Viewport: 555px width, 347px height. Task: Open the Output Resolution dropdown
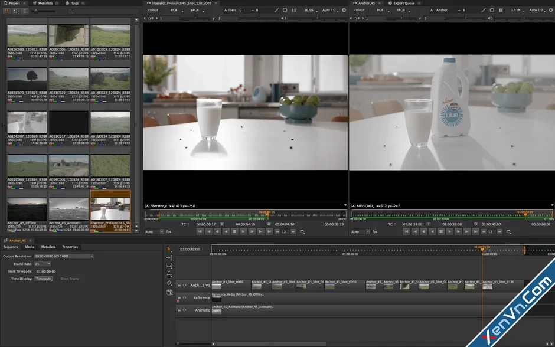click(x=64, y=256)
